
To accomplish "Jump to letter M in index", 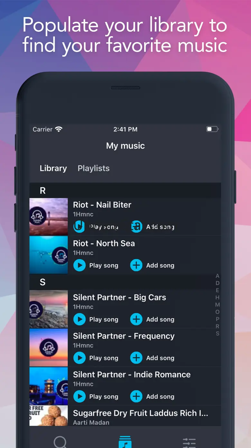I will tap(218, 305).
